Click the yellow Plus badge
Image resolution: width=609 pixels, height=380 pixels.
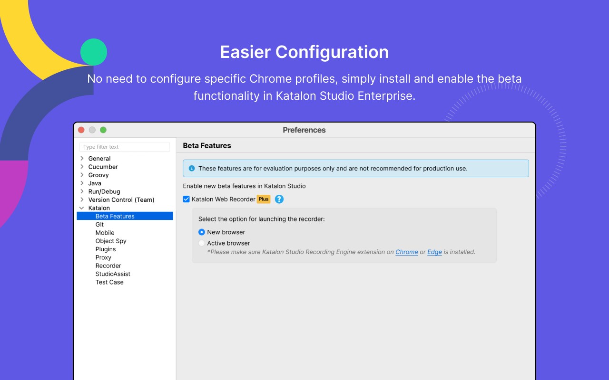click(x=264, y=199)
